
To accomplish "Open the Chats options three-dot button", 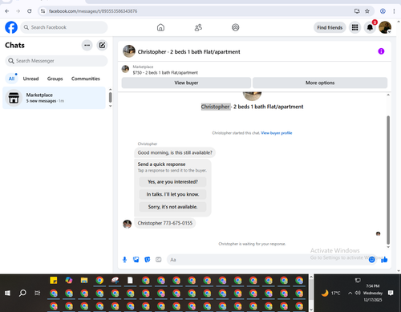I will tap(87, 45).
